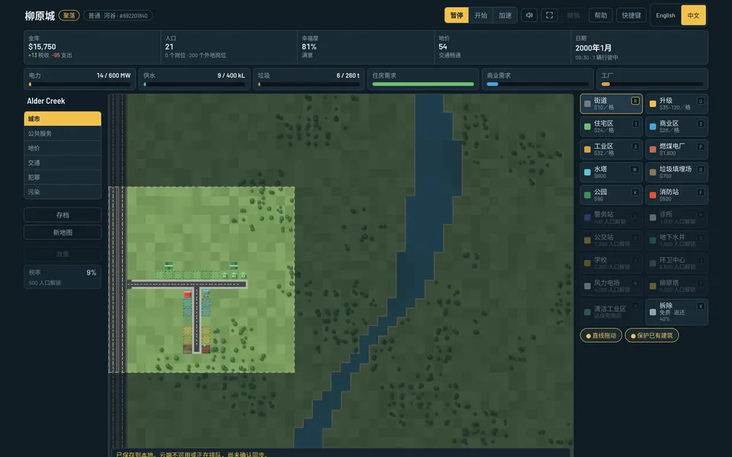Click the locked 警务站 police station tool

611,218
